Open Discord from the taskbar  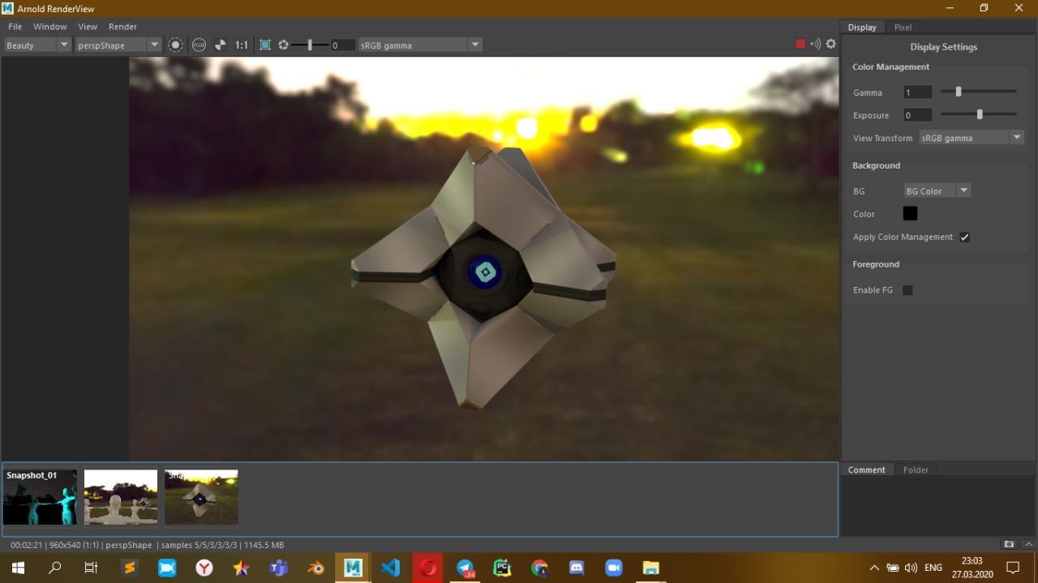(x=577, y=568)
